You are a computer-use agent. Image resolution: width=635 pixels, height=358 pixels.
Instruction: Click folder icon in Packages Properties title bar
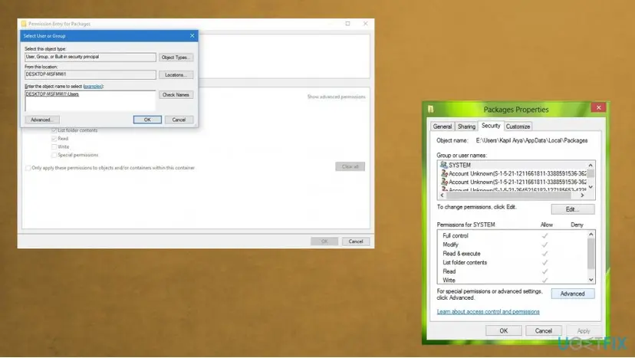click(431, 109)
